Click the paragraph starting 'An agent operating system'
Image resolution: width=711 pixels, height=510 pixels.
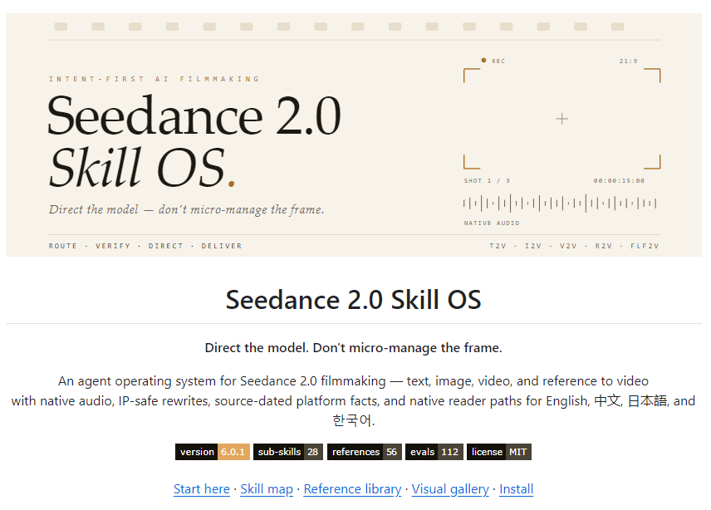tap(354, 400)
